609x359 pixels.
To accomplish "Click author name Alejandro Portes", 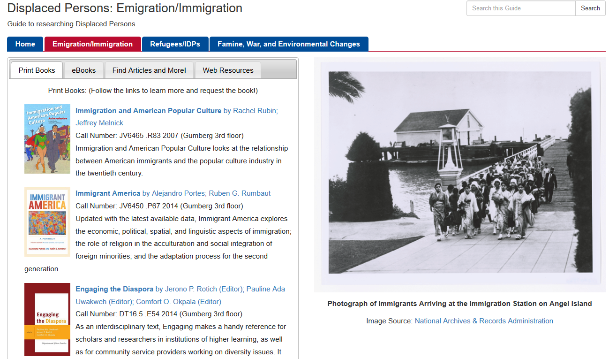I will click(178, 193).
